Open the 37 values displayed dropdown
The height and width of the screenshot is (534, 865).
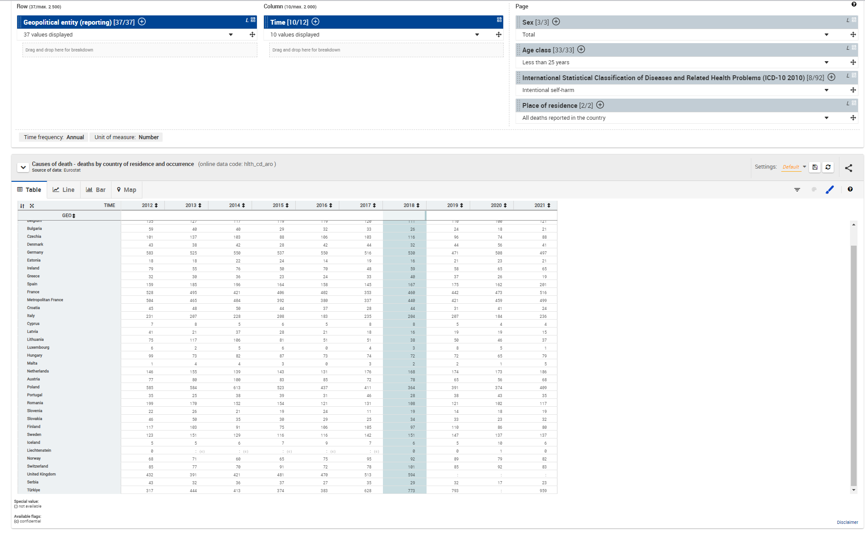coord(230,35)
